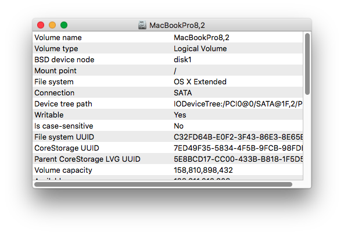The image size is (344, 235).
Task: Click the vertical scrollbar thumb
Action: [307, 64]
